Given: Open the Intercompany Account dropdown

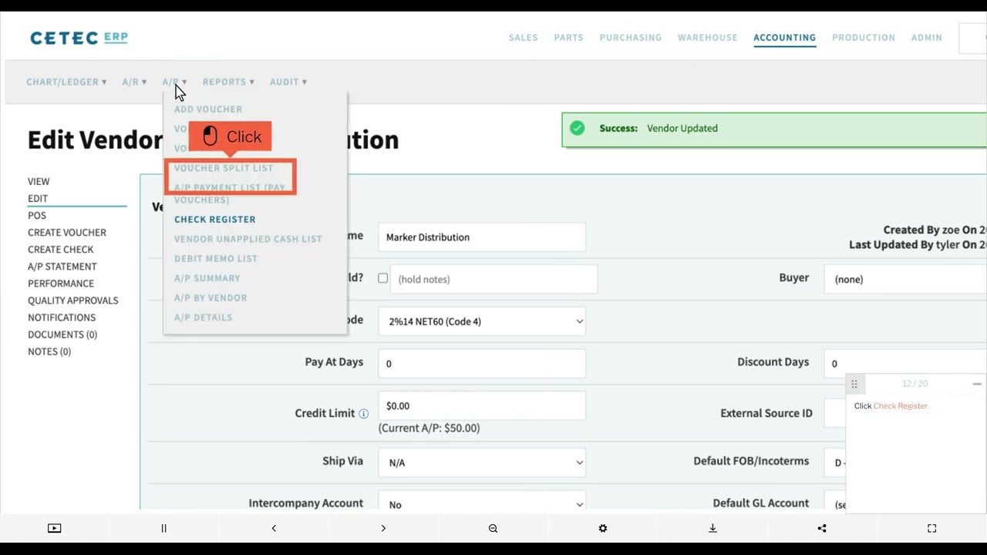Looking at the screenshot, I should click(482, 504).
